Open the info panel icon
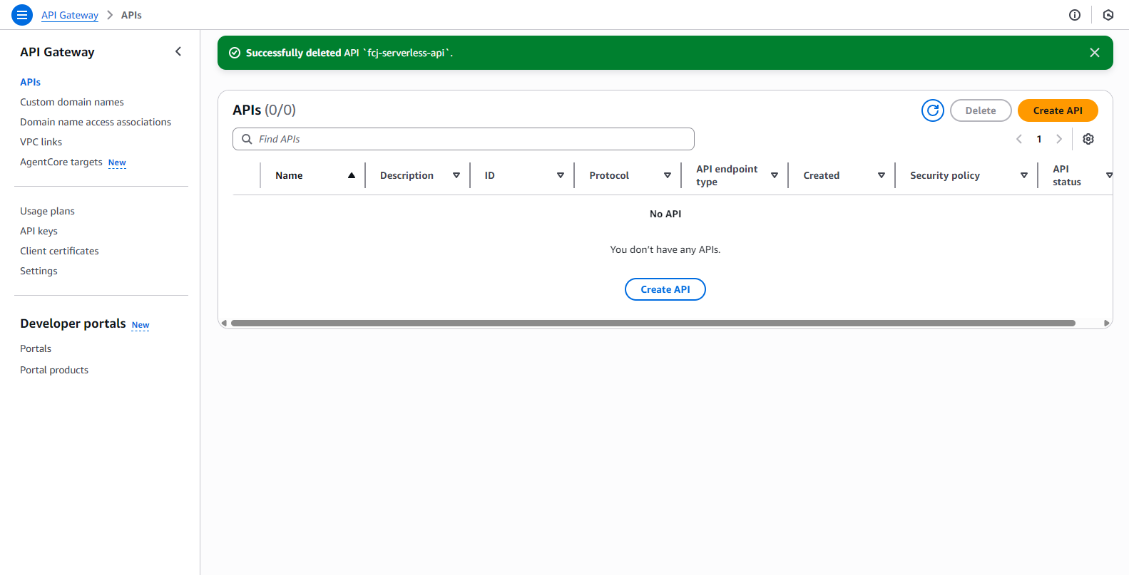Viewport: 1129px width, 575px height. point(1075,15)
